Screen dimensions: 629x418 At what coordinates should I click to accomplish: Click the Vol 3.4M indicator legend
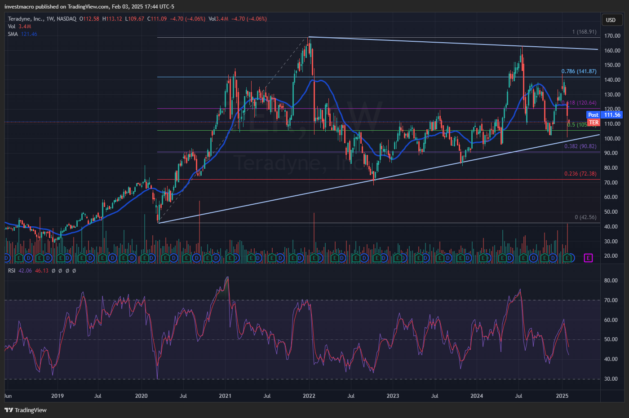point(20,26)
